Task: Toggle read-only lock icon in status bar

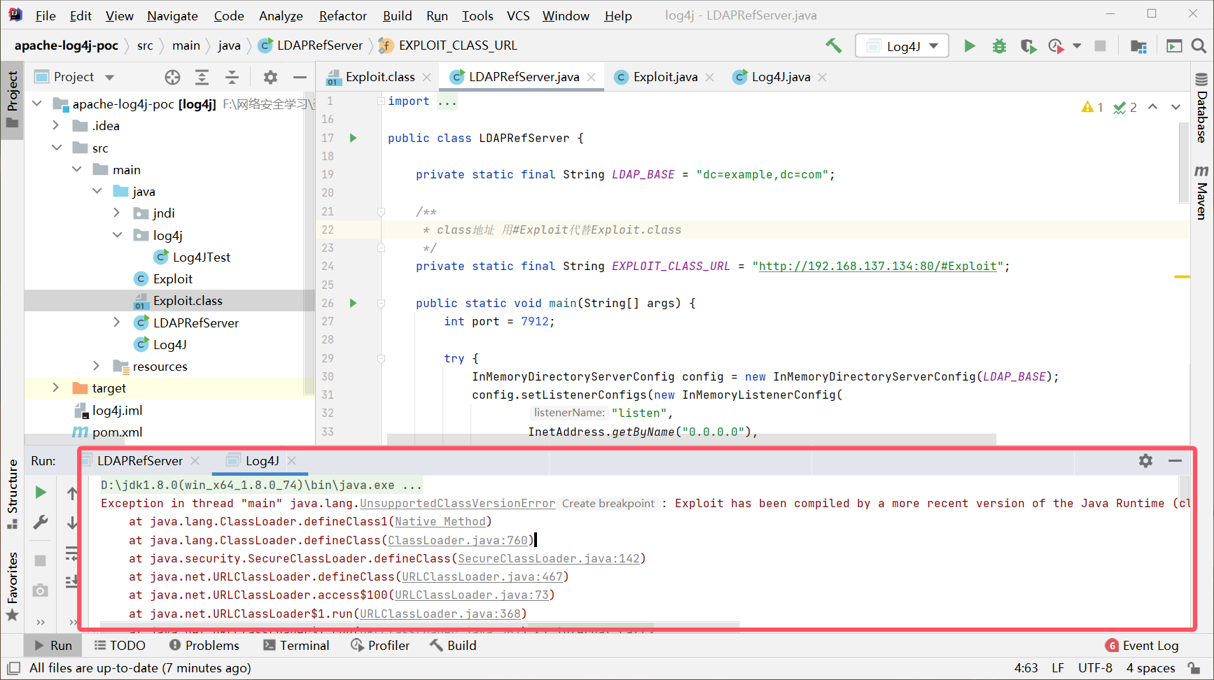Action: click(x=1194, y=668)
